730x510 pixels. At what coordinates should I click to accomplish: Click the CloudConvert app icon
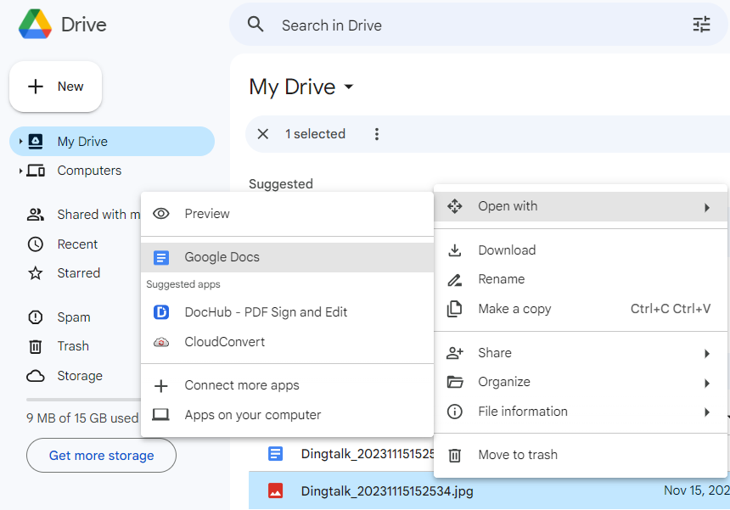(161, 343)
